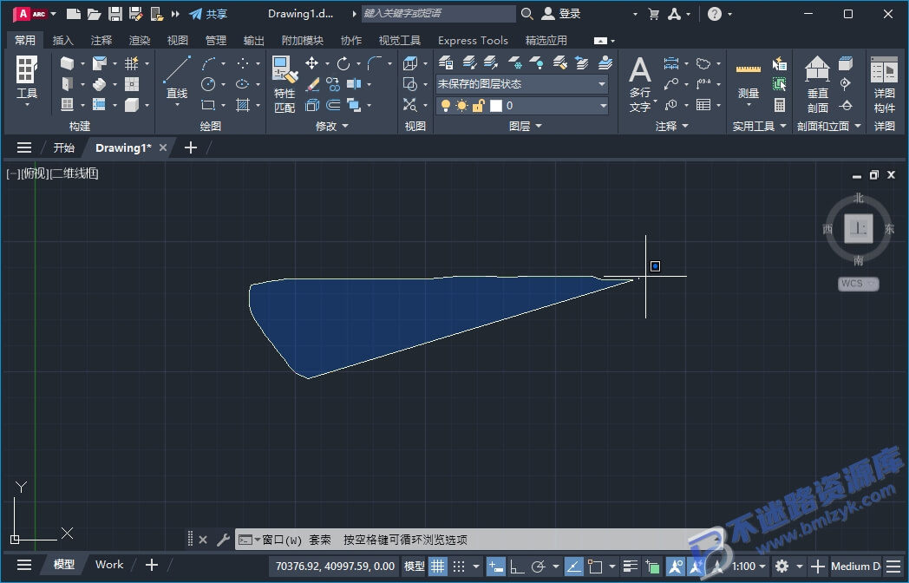The width and height of the screenshot is (909, 583).
Task: Open the 常用 ribbon tab
Action: click(25, 40)
